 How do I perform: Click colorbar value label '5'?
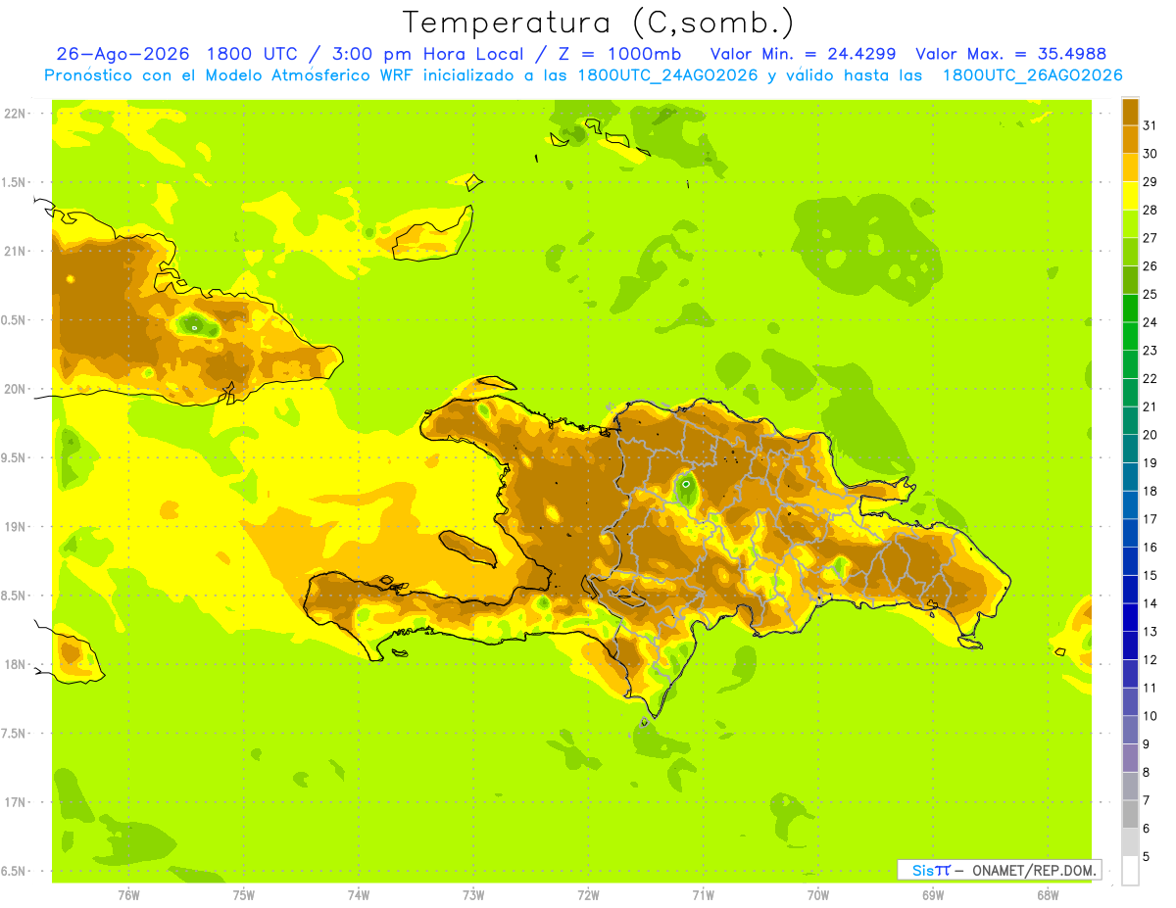[1147, 856]
